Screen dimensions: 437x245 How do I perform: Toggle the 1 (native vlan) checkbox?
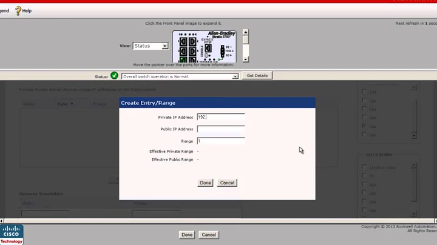click(364, 167)
